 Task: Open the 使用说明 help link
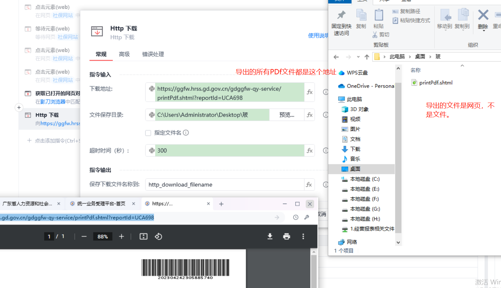(x=318, y=36)
